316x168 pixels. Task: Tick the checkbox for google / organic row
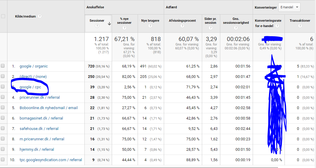pos(3,66)
